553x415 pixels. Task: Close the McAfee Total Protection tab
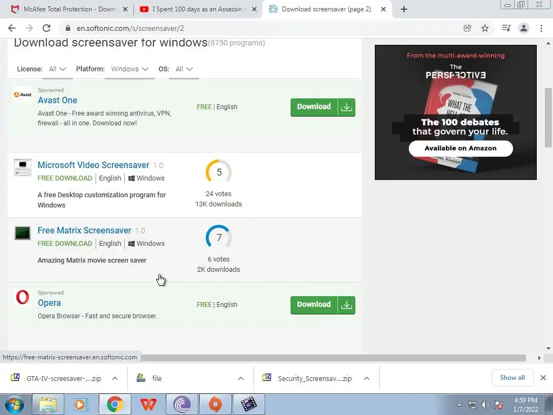[125, 10]
